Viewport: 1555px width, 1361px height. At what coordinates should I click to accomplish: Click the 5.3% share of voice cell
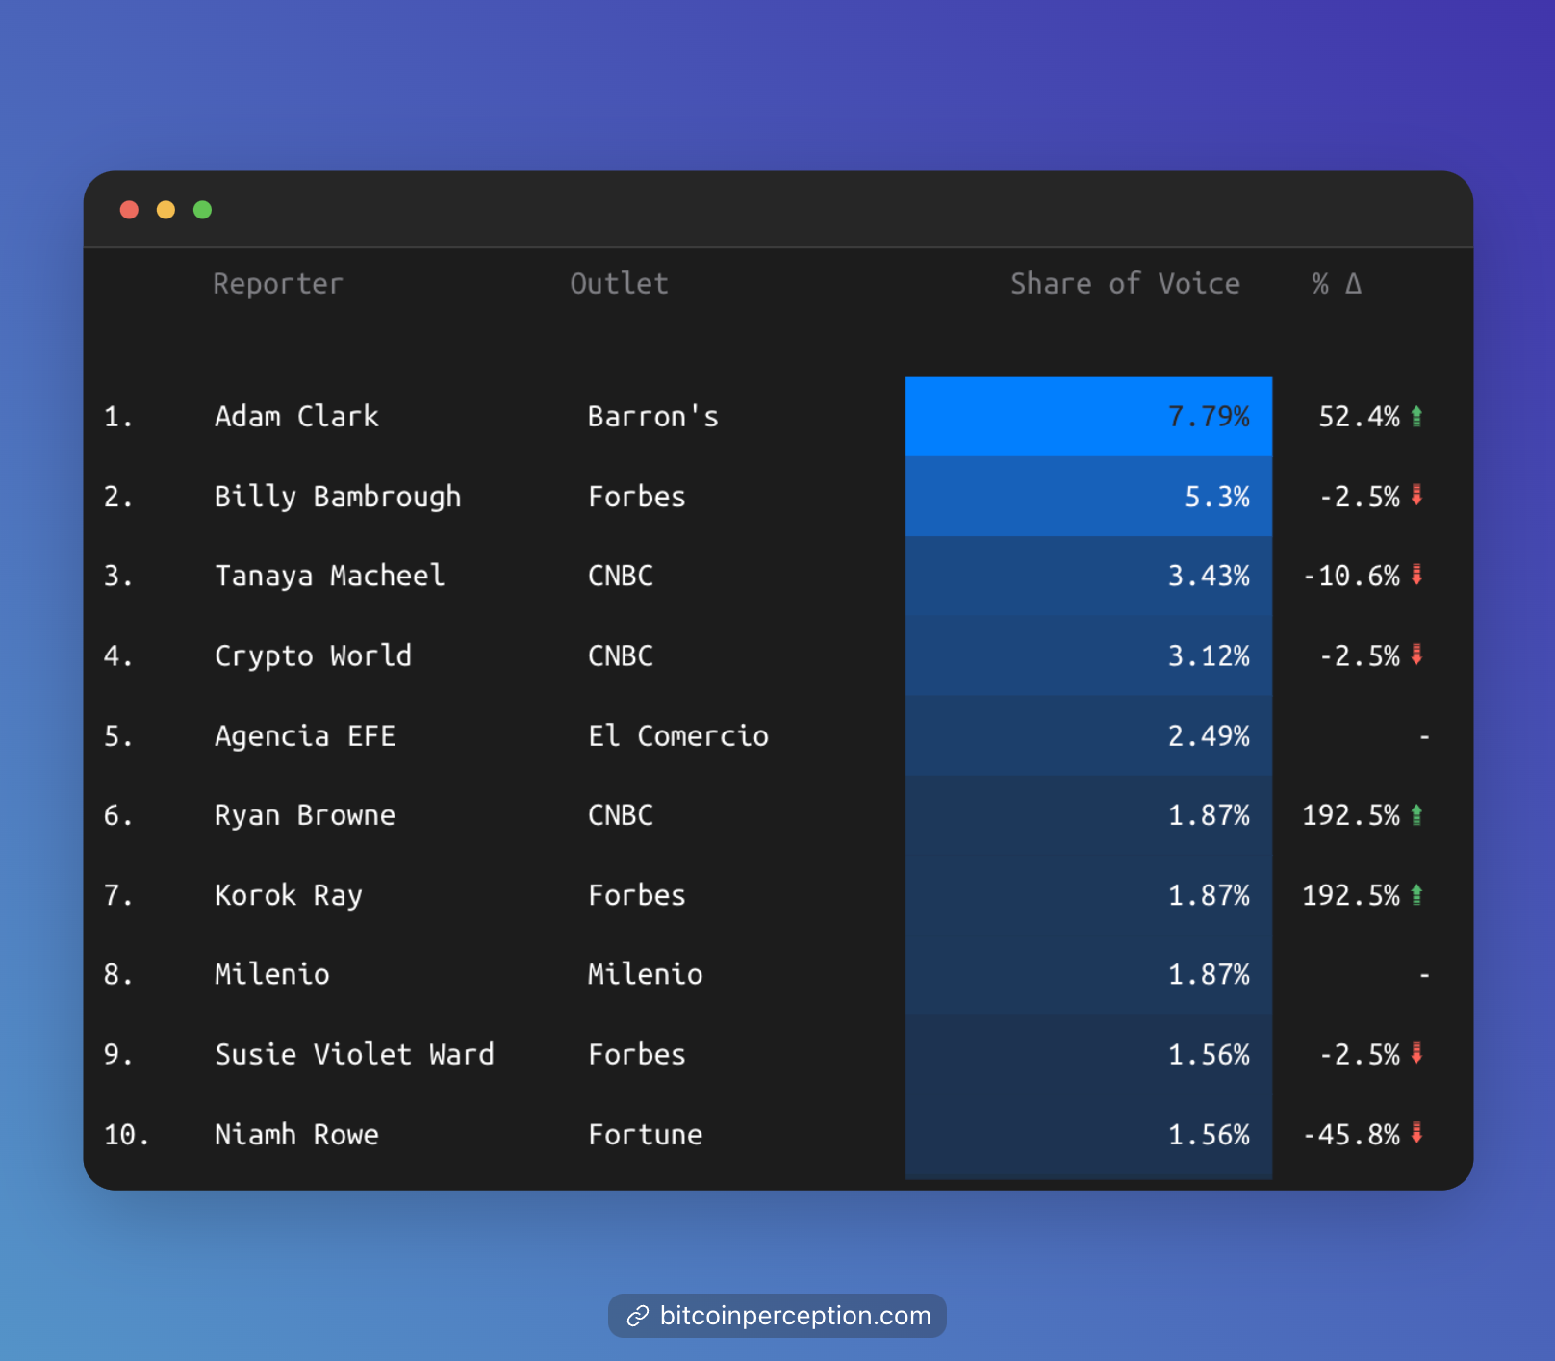(x=1087, y=497)
